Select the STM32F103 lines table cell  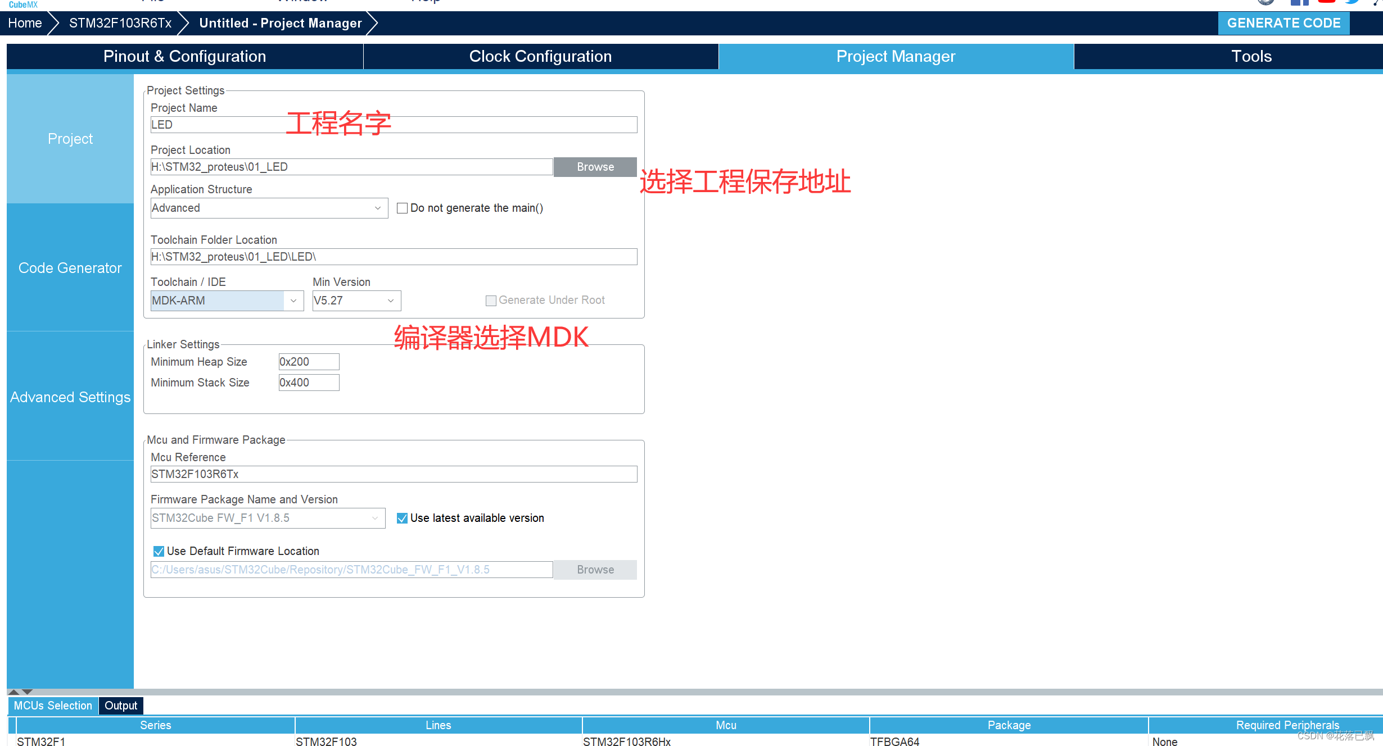point(439,741)
